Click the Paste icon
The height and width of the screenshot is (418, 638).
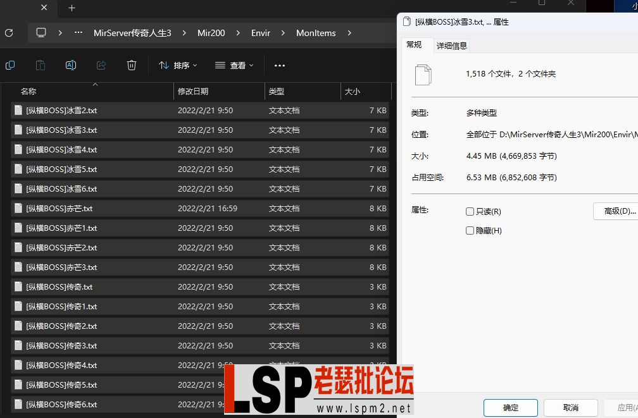40,65
